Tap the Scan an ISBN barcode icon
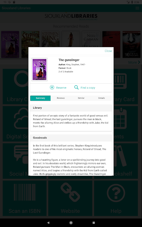142x227 pixels. 24,192
